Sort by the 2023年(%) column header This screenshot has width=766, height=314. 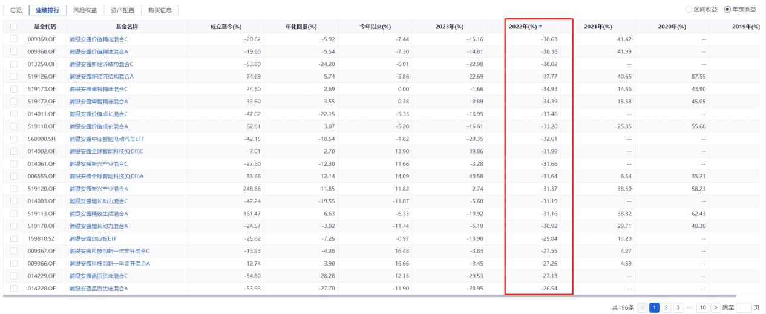pos(450,27)
